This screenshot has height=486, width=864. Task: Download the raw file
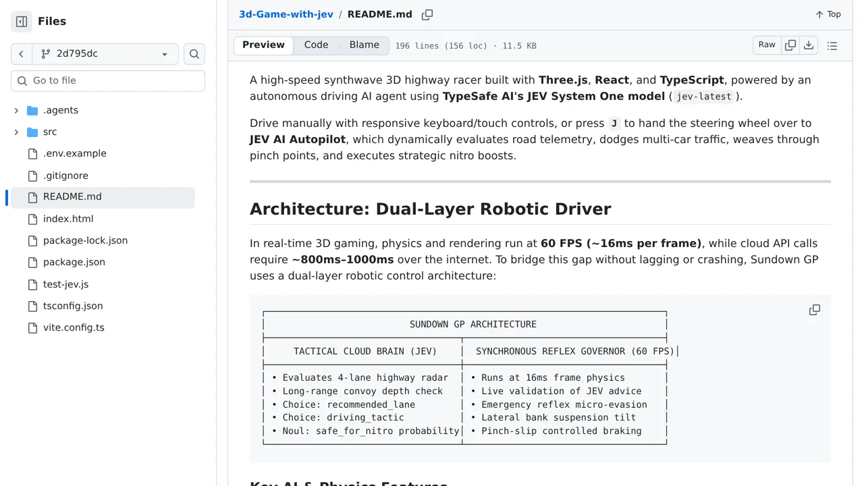coord(809,45)
